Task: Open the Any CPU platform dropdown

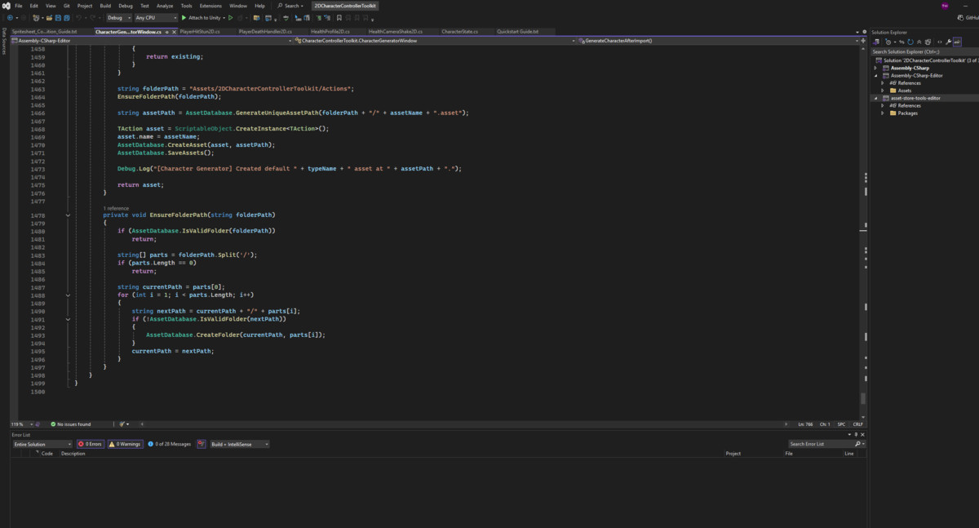Action: 157,17
